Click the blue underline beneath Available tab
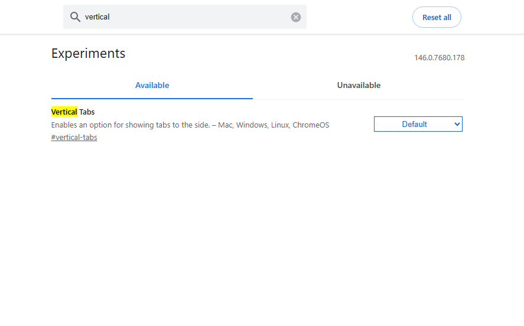The height and width of the screenshot is (326, 524). coord(152,98)
